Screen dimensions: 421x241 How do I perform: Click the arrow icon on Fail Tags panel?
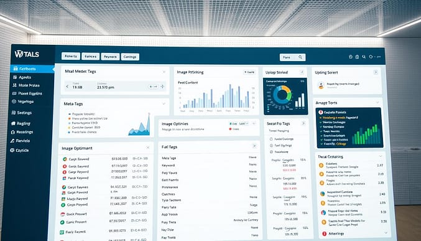pos(254,146)
